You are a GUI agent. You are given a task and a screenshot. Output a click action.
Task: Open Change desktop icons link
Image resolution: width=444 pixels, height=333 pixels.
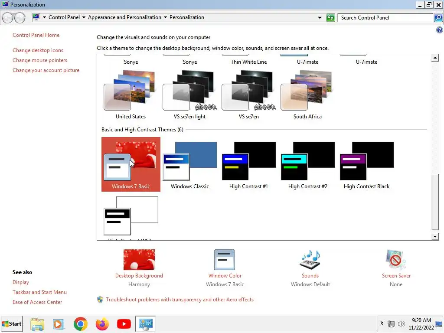click(x=38, y=50)
